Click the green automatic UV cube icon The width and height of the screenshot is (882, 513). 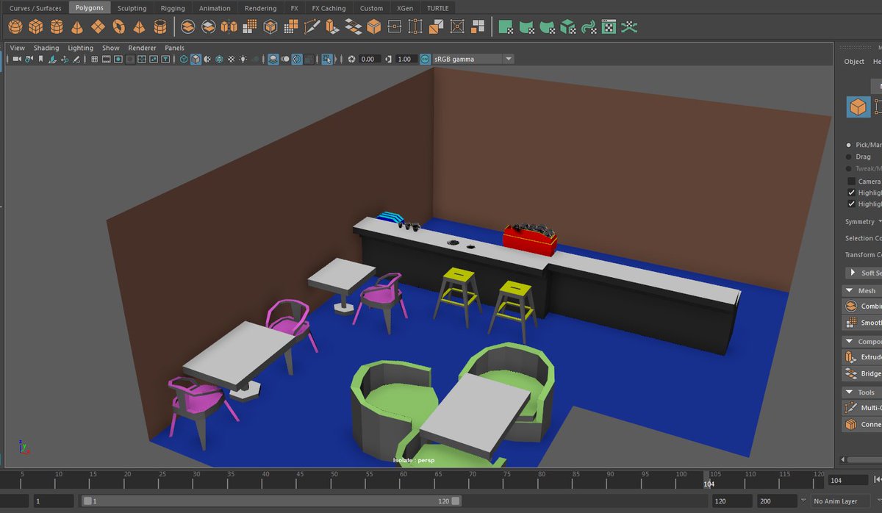567,27
